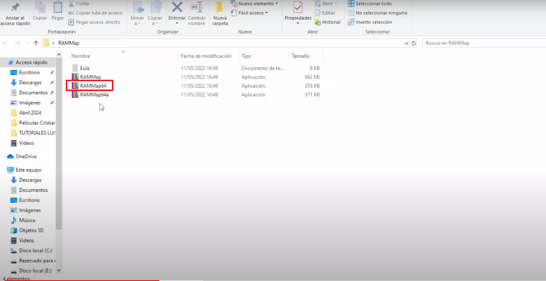
Task: Click the RAMMap address bar path
Action: pos(69,43)
